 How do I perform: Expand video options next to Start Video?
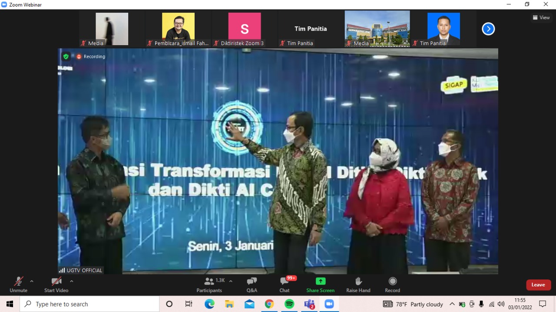click(x=72, y=281)
